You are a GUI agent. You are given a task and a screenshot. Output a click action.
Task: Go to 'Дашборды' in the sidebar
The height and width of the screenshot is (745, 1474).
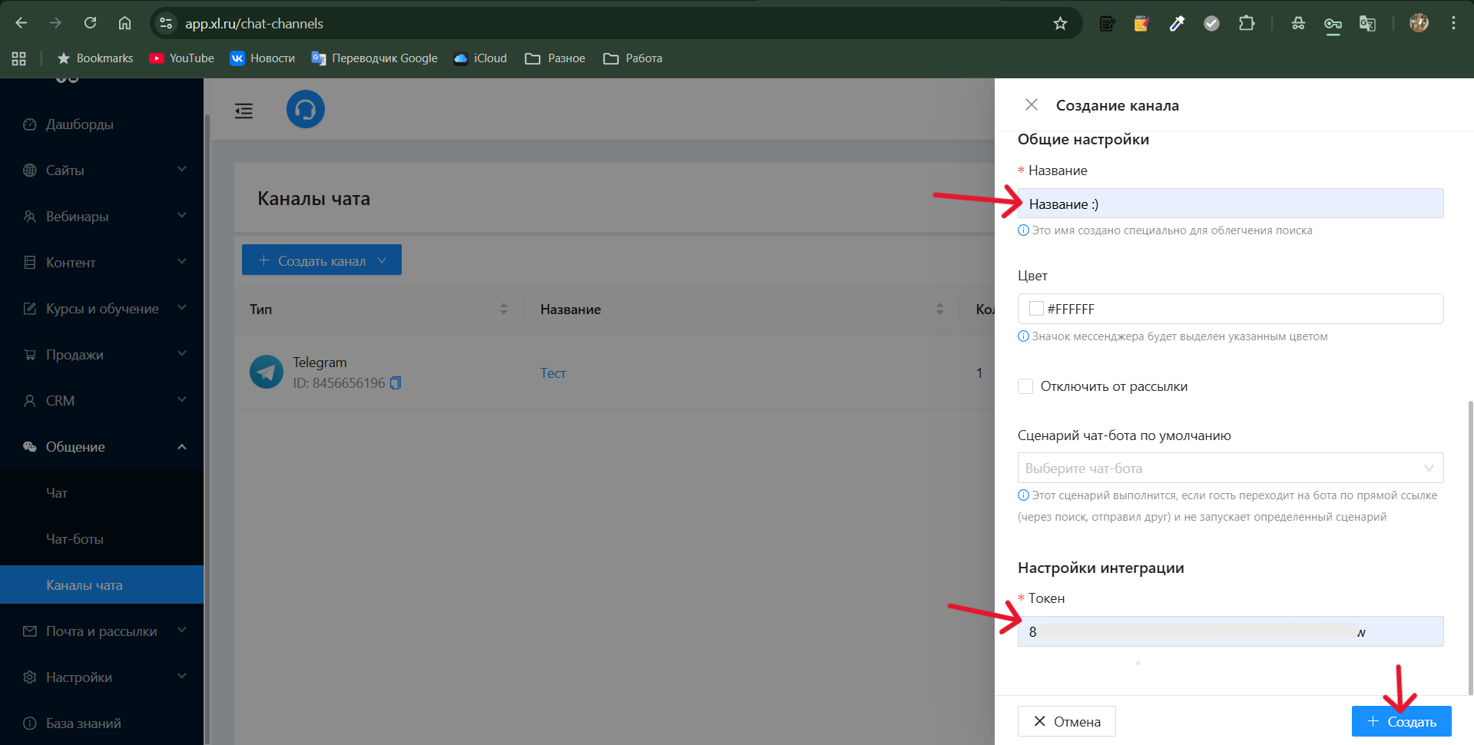tap(80, 124)
